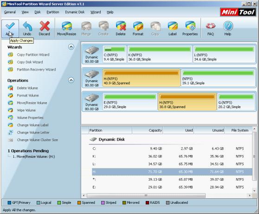Select the E: row in partition list

tap(172, 187)
